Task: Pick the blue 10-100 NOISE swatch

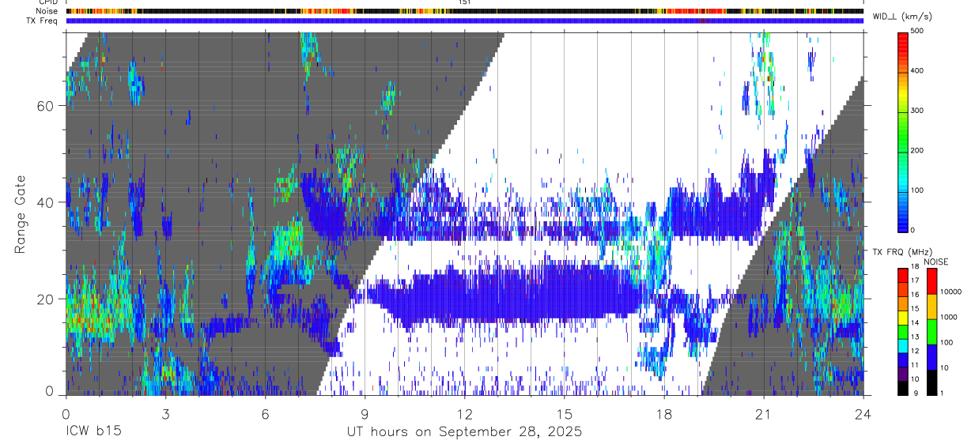Action: tap(932, 357)
